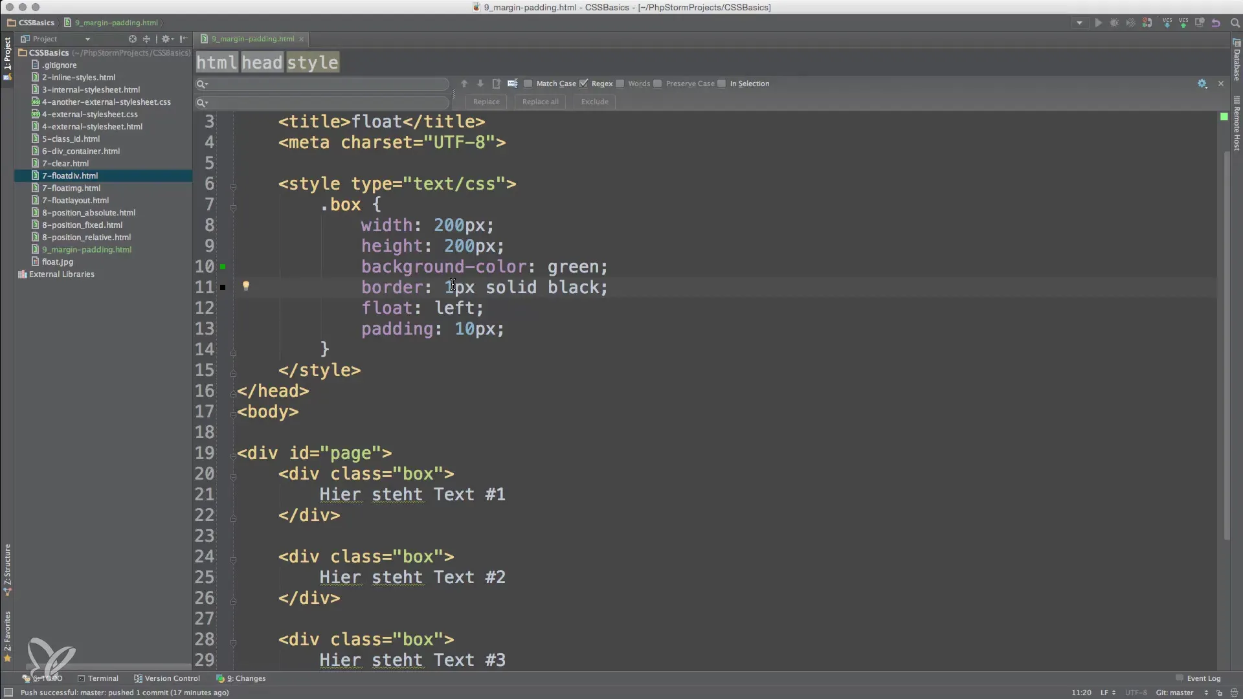Click the html breadcrumb

pos(217,62)
